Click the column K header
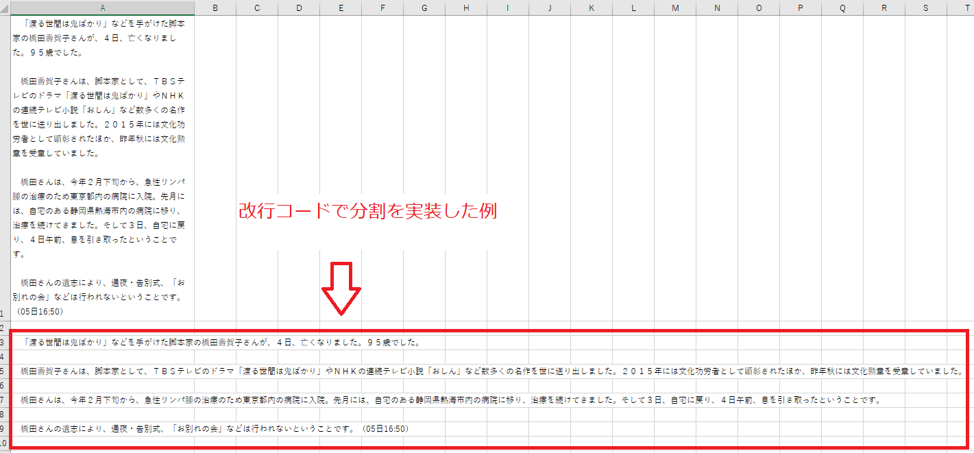 (x=592, y=8)
